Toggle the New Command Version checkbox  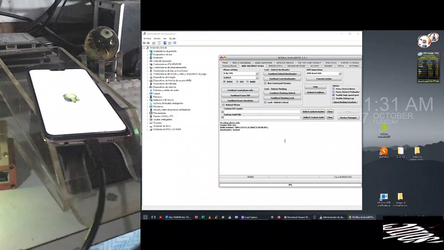click(x=265, y=83)
